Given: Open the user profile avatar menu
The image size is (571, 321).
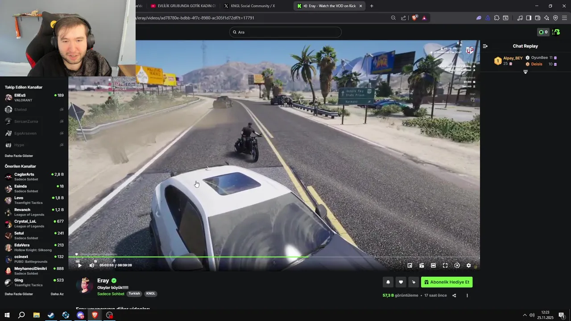Looking at the screenshot, I should (556, 32).
